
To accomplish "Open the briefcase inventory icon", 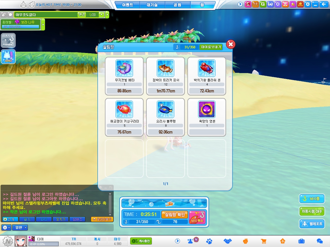I will pyautogui.click(x=301, y=241).
